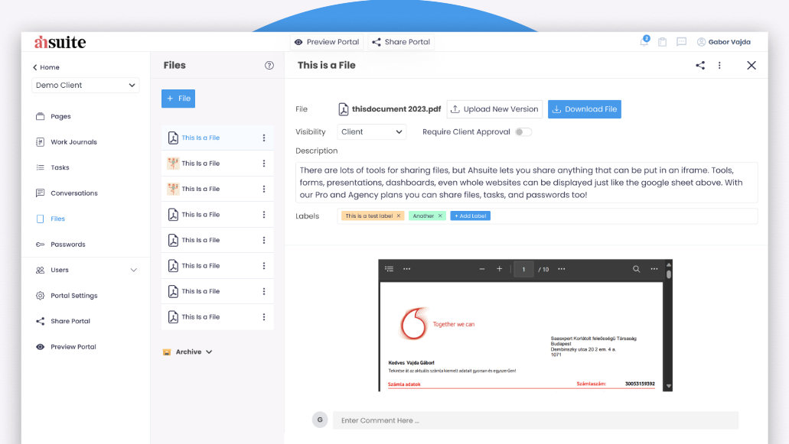The image size is (789, 444).
Task: Click the PDF zoom in plus icon
Action: click(500, 269)
